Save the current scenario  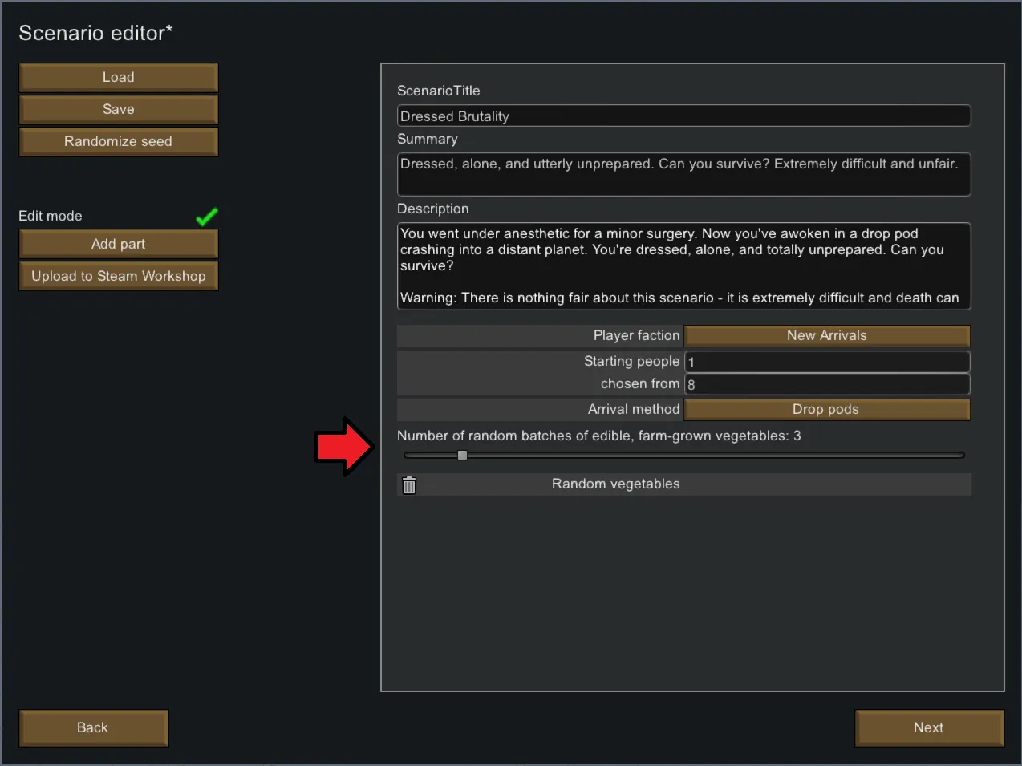[119, 110]
